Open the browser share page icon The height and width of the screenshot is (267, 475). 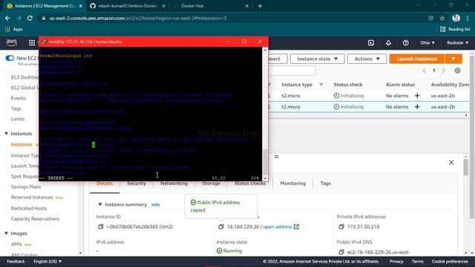(430, 18)
